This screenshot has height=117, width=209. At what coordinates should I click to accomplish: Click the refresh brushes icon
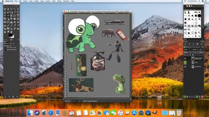[x=201, y=44]
